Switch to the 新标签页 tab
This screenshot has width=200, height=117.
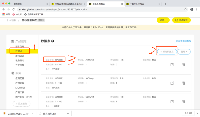pos(18,4)
